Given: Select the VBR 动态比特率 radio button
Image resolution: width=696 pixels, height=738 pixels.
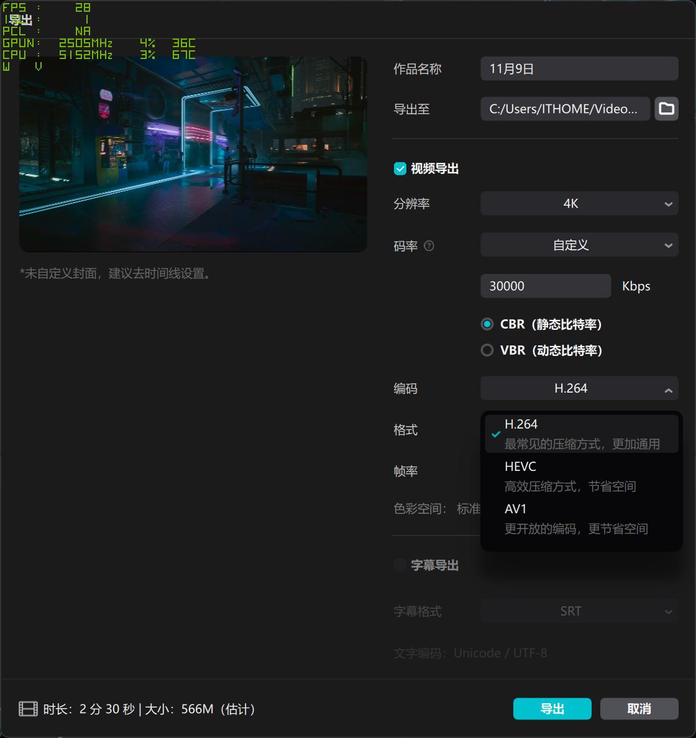Looking at the screenshot, I should [487, 350].
